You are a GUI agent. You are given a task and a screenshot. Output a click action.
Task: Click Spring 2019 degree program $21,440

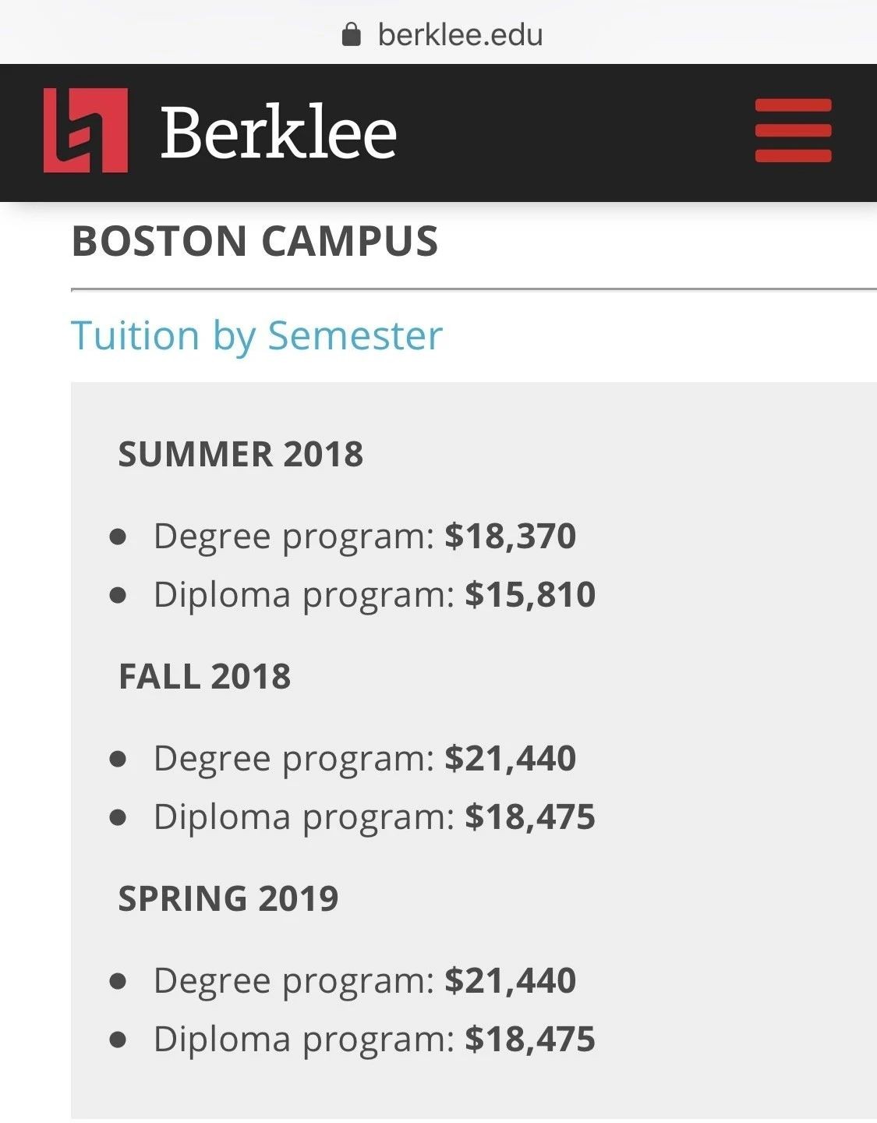point(510,980)
